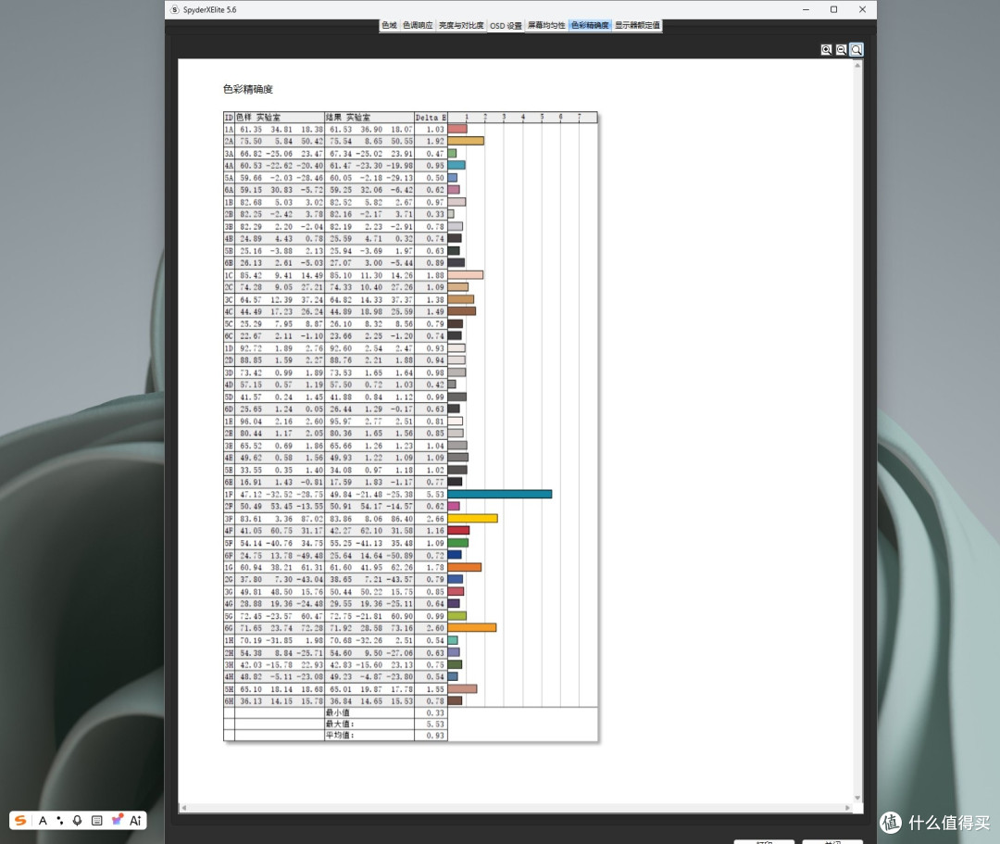1000x844 pixels.
Task: Select the fit-to-window magnifier icon
Action: point(856,50)
